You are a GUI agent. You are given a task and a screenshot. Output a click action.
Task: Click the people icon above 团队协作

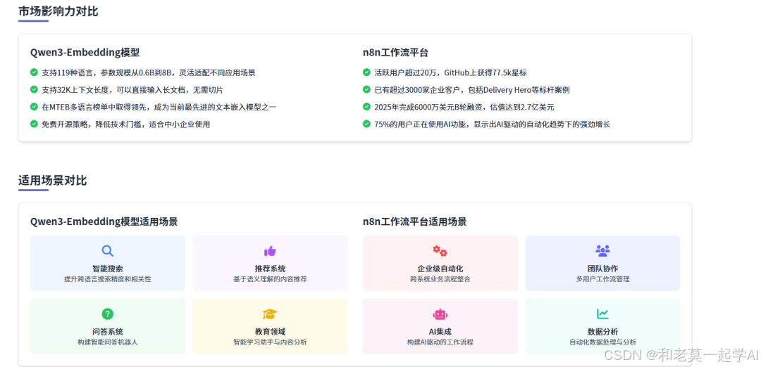click(602, 251)
